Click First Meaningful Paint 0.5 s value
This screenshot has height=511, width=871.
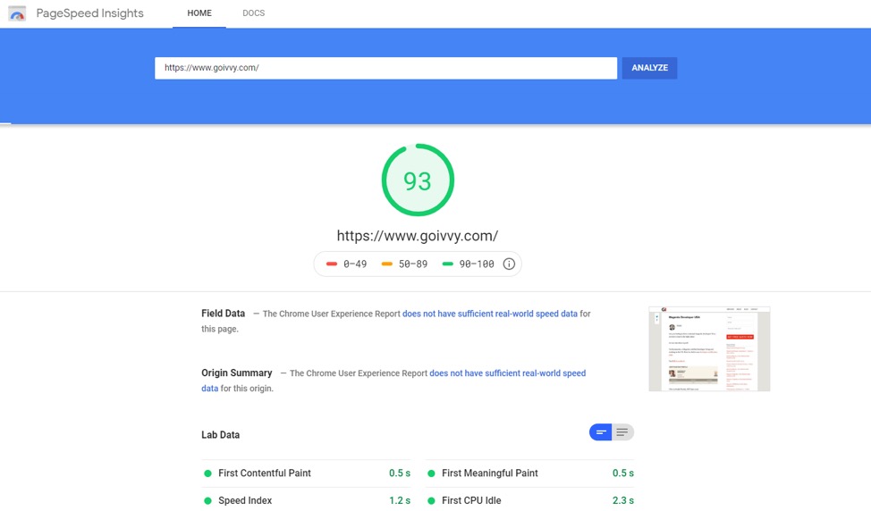[622, 473]
